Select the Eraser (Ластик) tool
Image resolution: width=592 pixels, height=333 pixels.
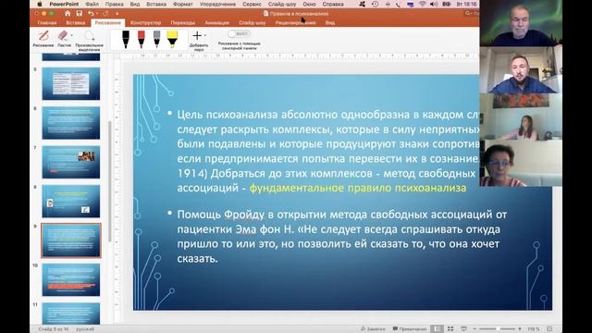click(x=63, y=39)
